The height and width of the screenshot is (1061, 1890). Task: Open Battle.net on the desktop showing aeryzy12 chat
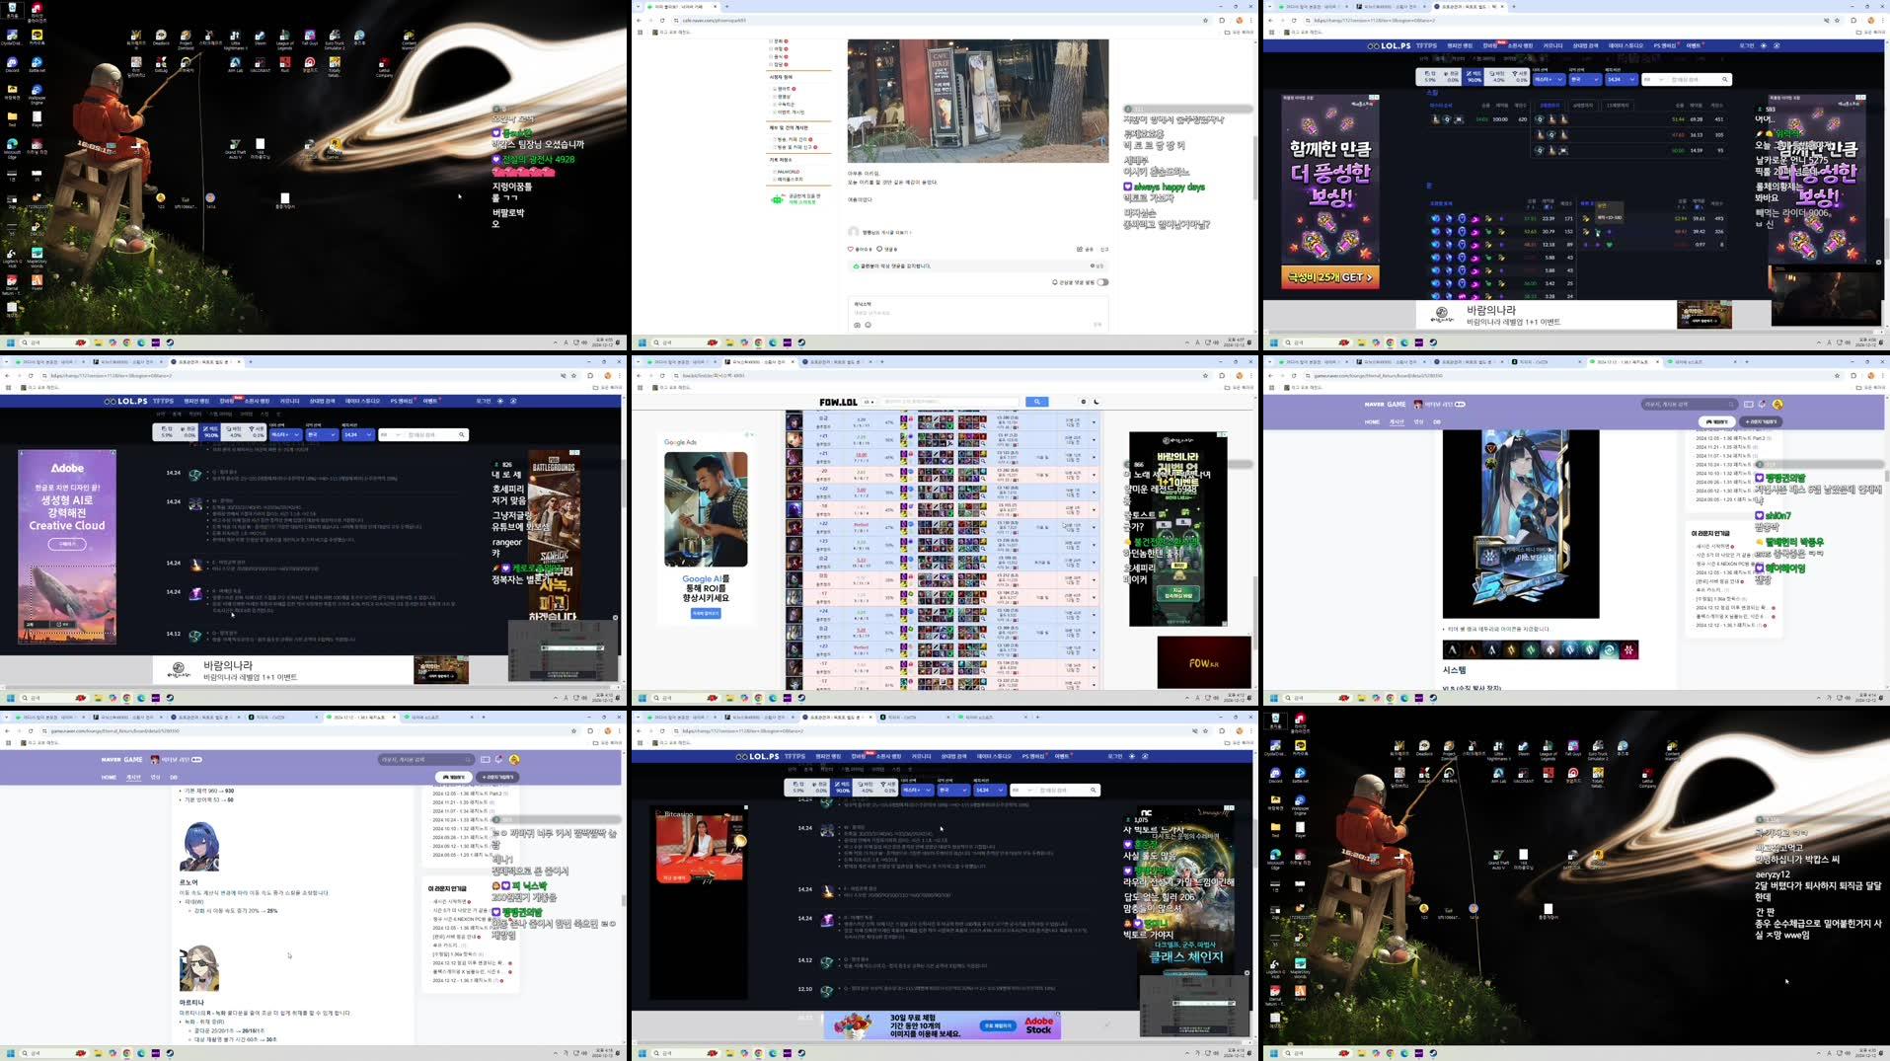[1300, 775]
